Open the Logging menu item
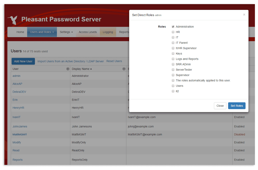 [x=108, y=32]
